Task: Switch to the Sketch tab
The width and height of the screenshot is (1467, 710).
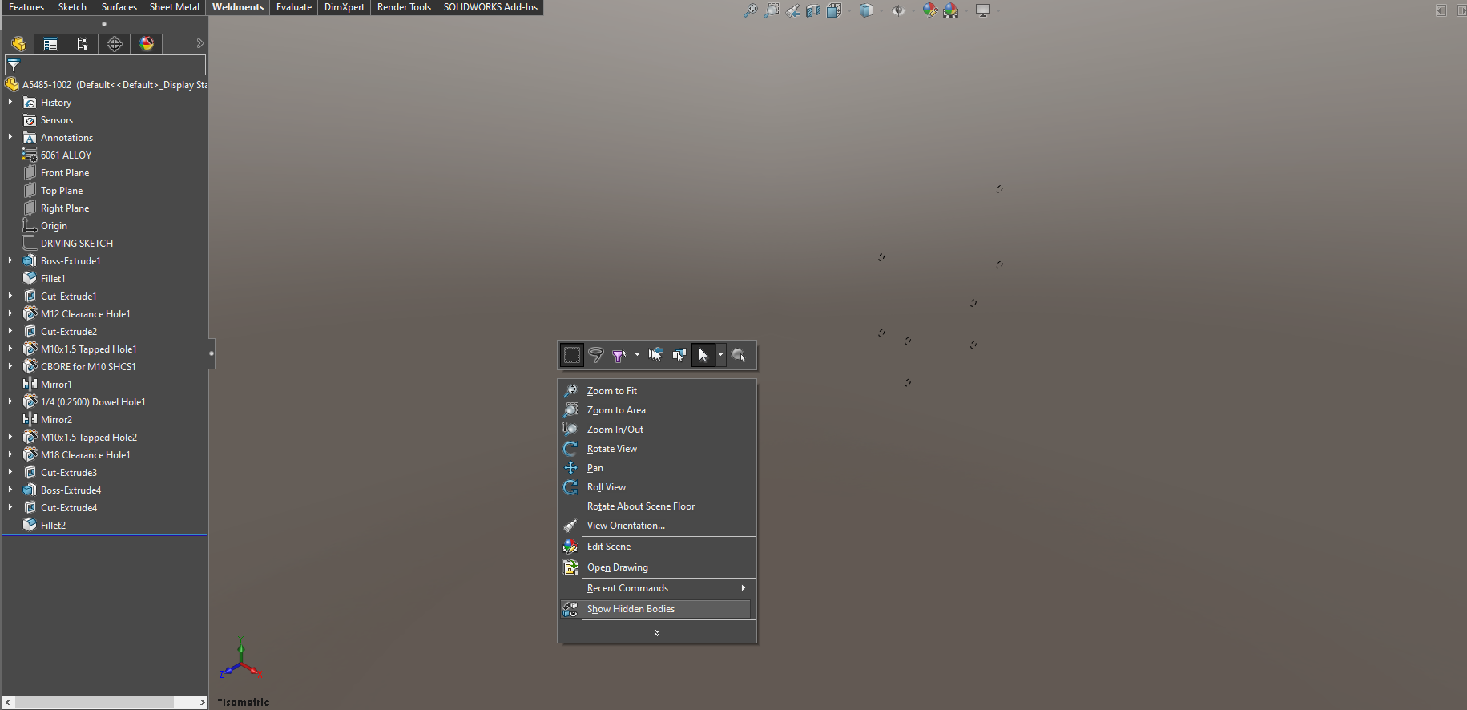Action: point(72,7)
